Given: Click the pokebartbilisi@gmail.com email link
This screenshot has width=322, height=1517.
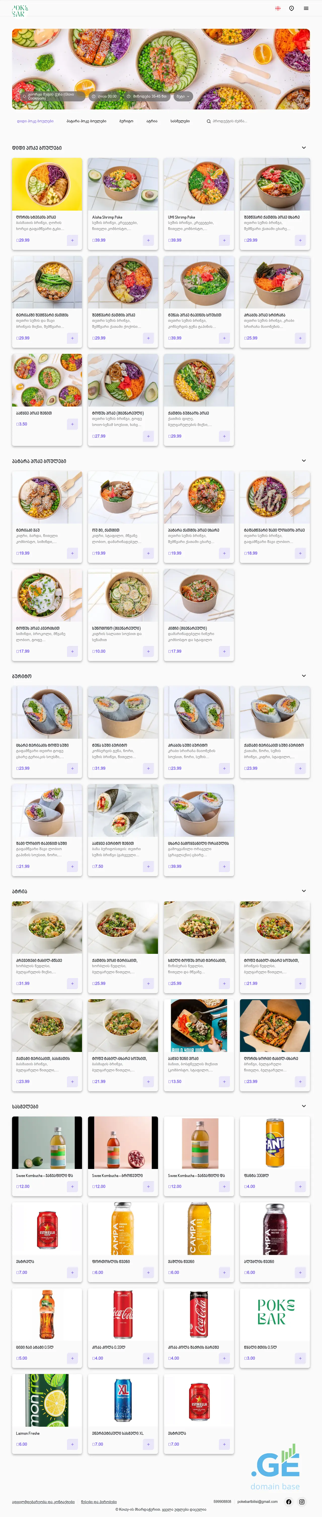Looking at the screenshot, I should tap(257, 1501).
